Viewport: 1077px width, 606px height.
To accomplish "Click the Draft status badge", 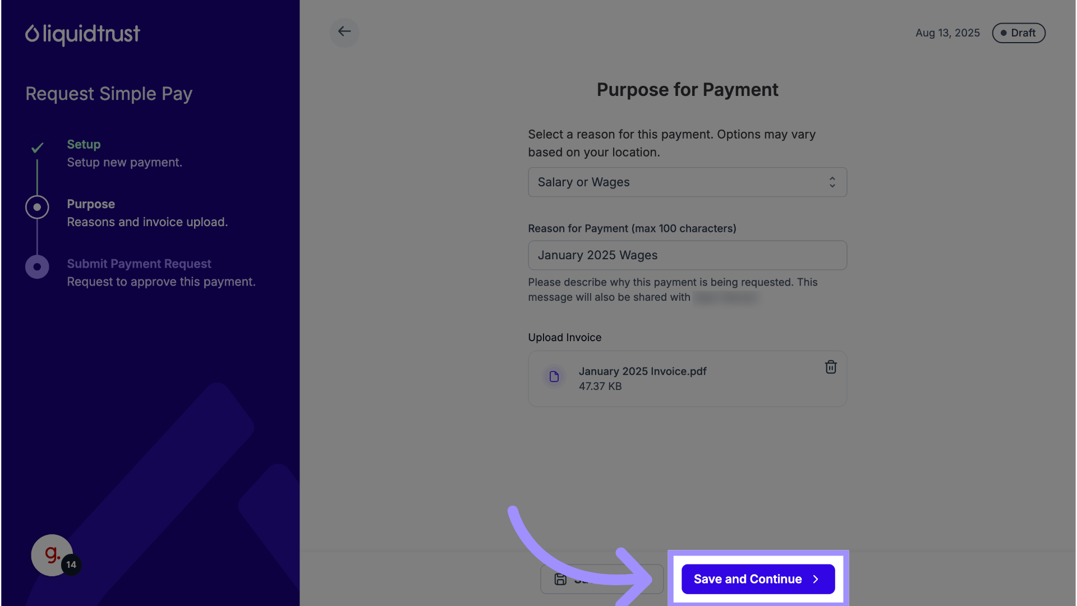I will (x=1018, y=33).
